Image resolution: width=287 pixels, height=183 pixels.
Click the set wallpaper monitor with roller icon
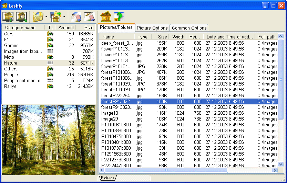click(8, 17)
